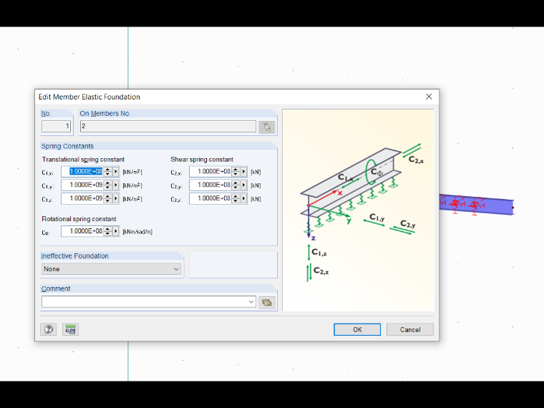Click the C2,y spinner arrows
The height and width of the screenshot is (408, 544).
(236, 185)
